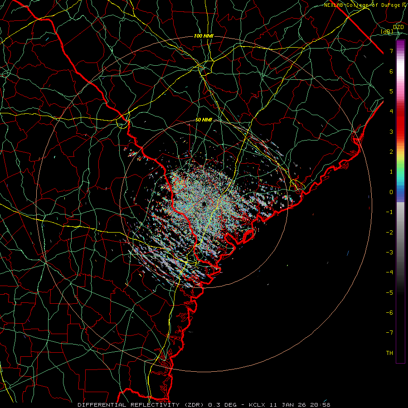Click the "-7" scale value
Viewport: 408px width, 408px height.
point(389,333)
